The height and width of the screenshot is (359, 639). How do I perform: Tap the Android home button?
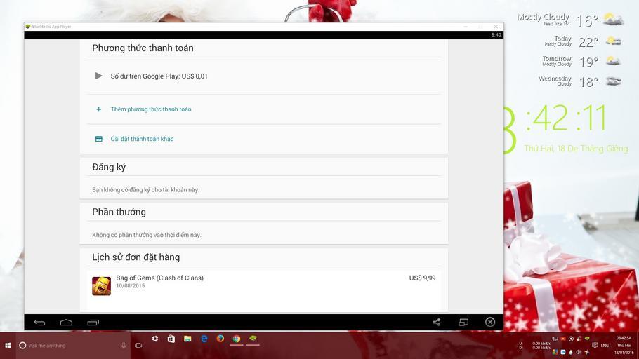point(66,322)
